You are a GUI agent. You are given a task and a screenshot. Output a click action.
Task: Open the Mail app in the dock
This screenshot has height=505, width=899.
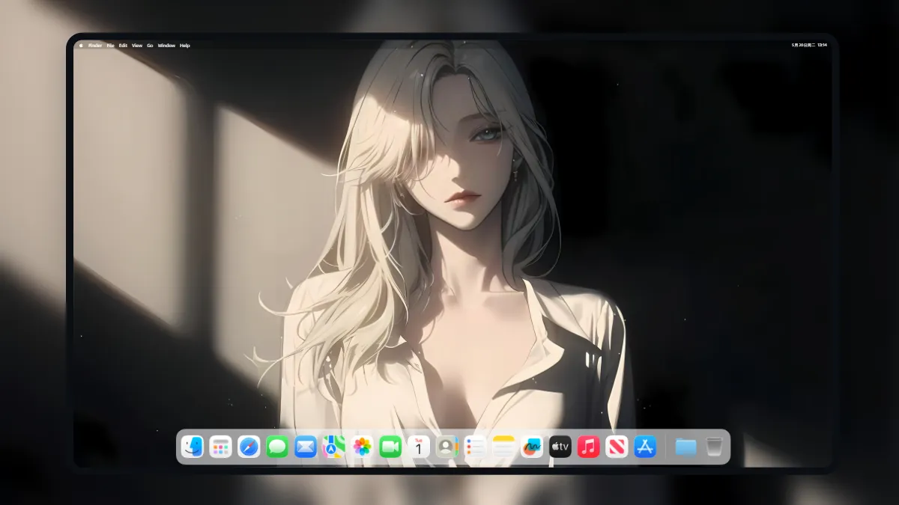pyautogui.click(x=306, y=447)
